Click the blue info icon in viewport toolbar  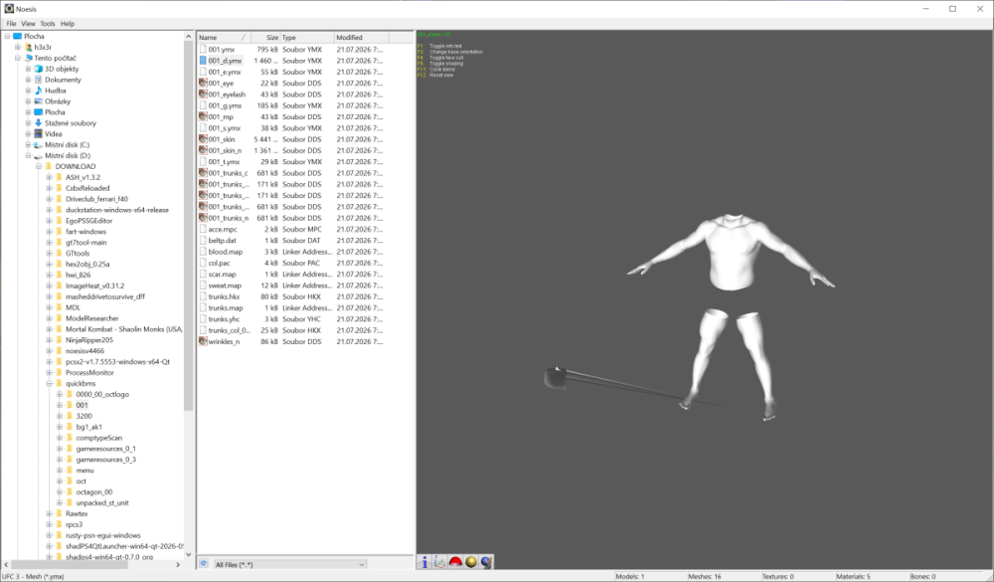click(x=424, y=562)
